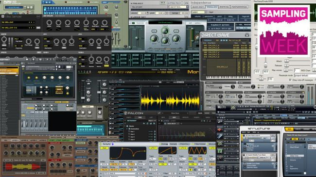Click the Elastik Sampler logo icon
Image resolution: width=316 pixels, height=177 pixels.
point(3,16)
